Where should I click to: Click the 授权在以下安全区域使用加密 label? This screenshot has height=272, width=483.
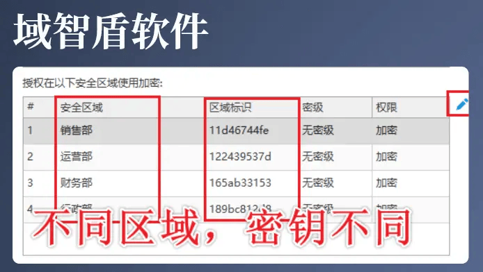coord(93,83)
